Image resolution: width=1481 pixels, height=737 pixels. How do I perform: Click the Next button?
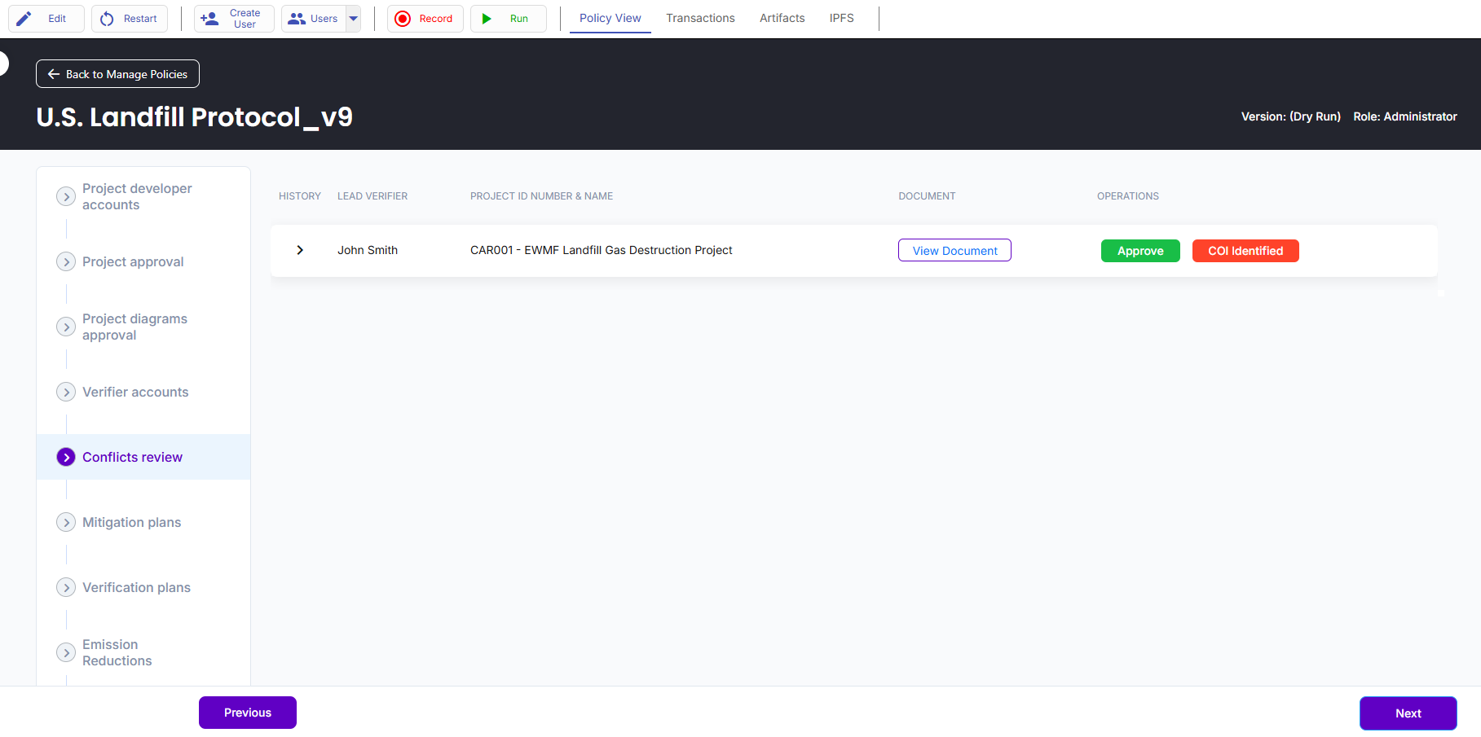coord(1408,713)
